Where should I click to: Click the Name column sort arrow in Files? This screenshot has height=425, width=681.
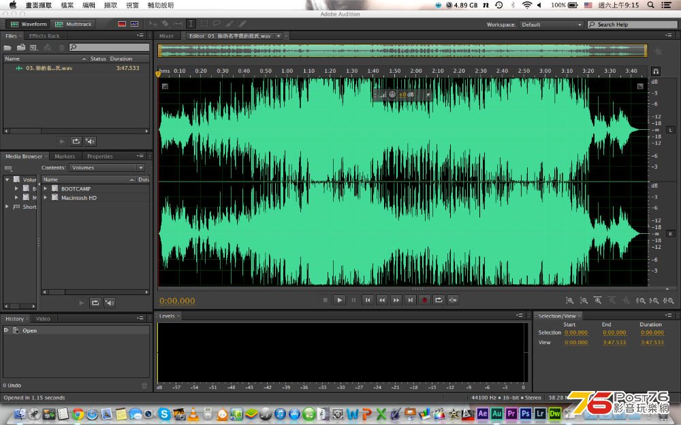84,58
